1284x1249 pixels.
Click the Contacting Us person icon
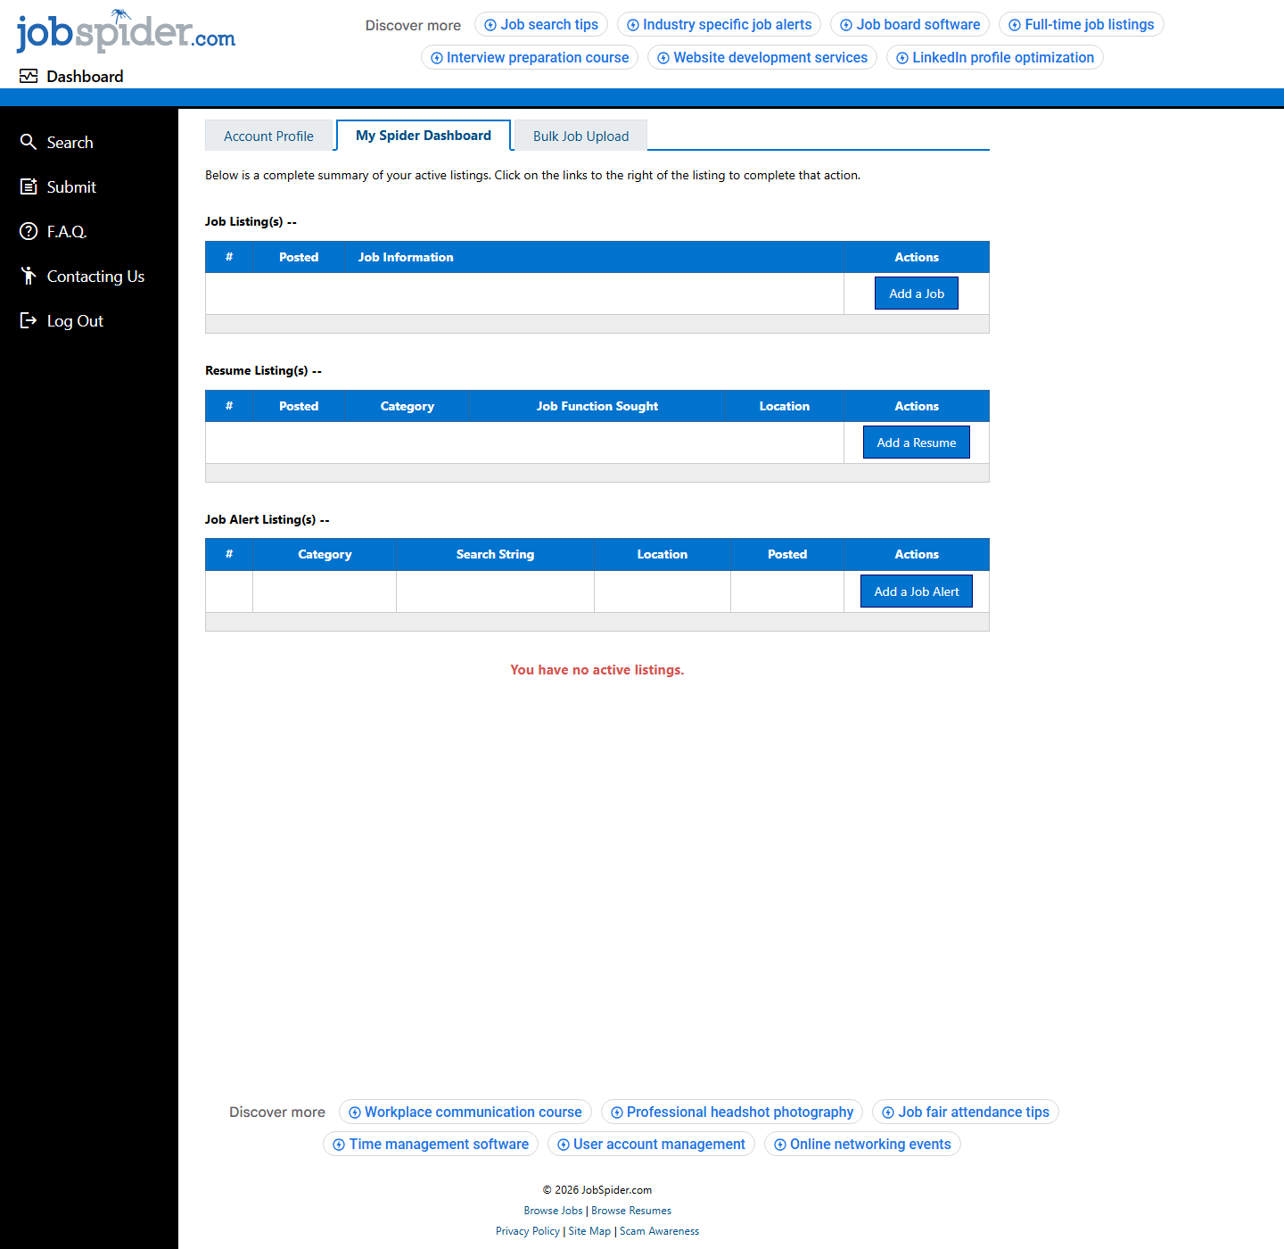[x=29, y=276]
